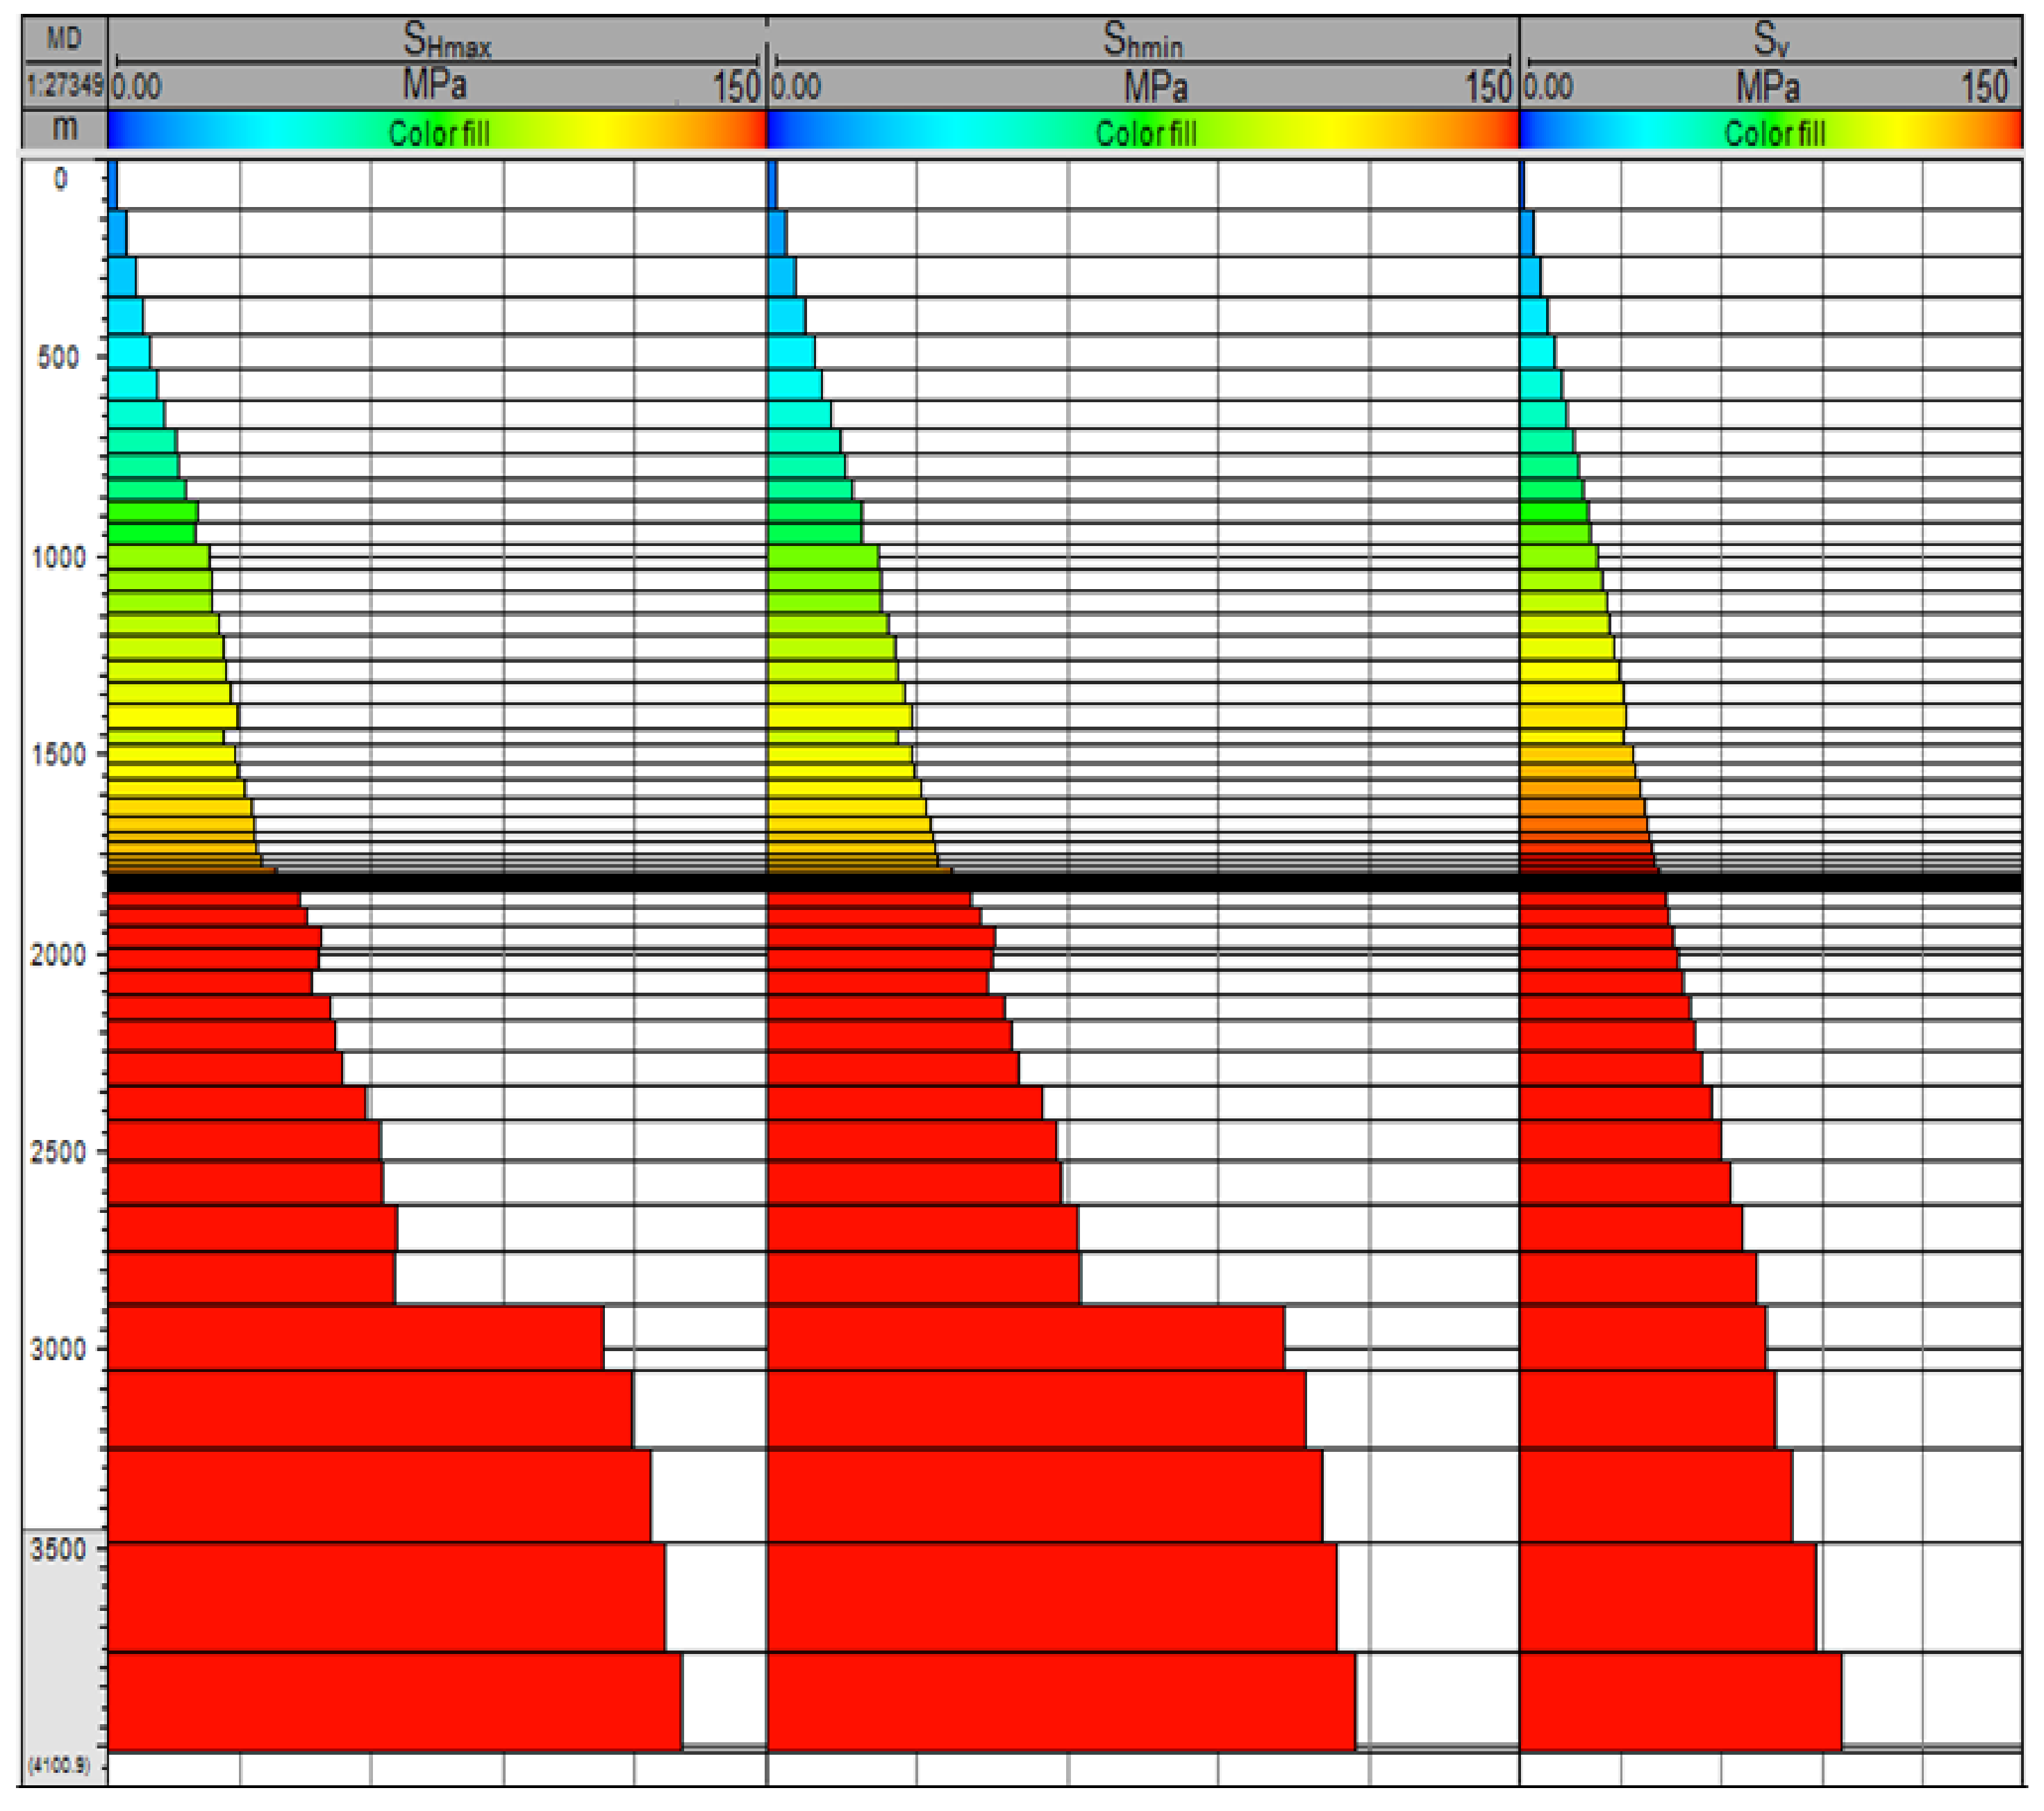Click the topmost blue bar in Shmin track
Screen dimensions: 2044x1811
[772, 185]
